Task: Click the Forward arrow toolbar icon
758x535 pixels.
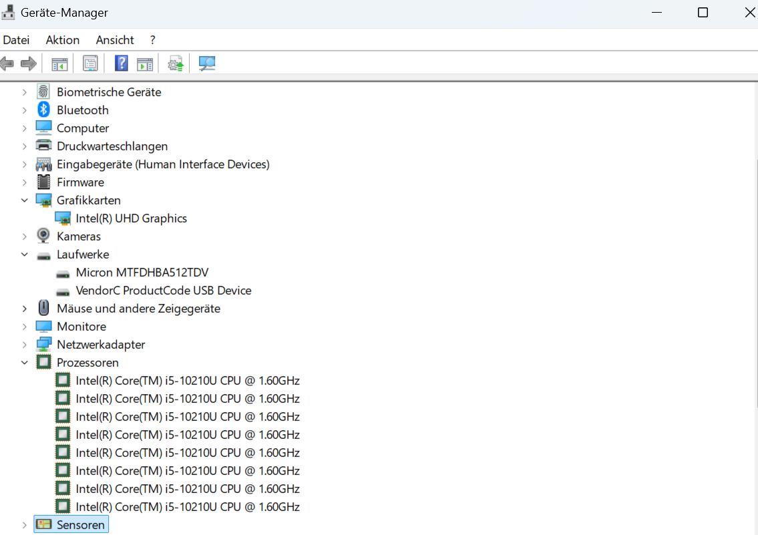Action: 29,63
